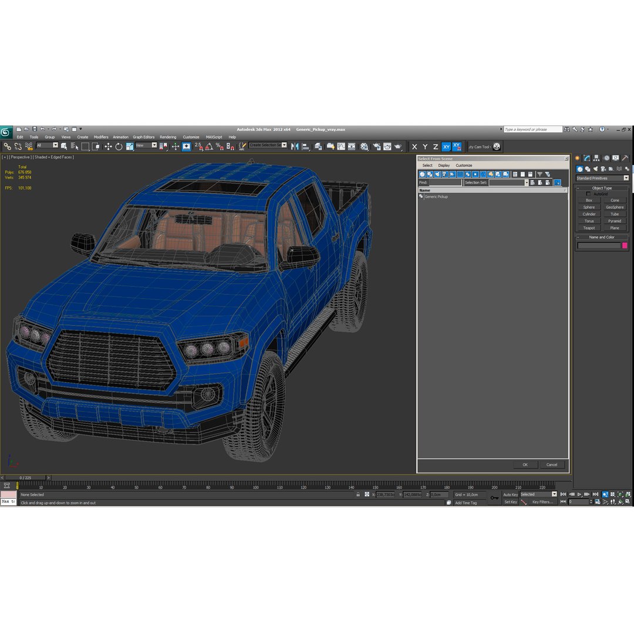634x634 pixels.
Task: Open Create Selection Set dropdown
Action: point(268,145)
